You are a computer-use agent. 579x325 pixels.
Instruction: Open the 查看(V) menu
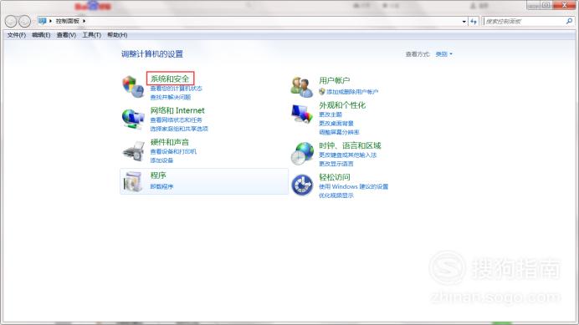(x=66, y=35)
